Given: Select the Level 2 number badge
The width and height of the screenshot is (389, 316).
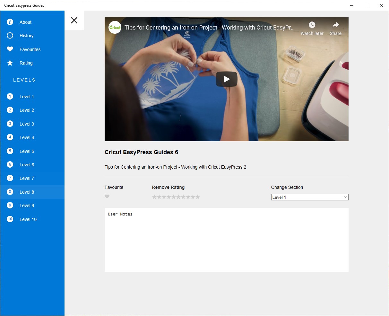Looking at the screenshot, I should pos(10,110).
